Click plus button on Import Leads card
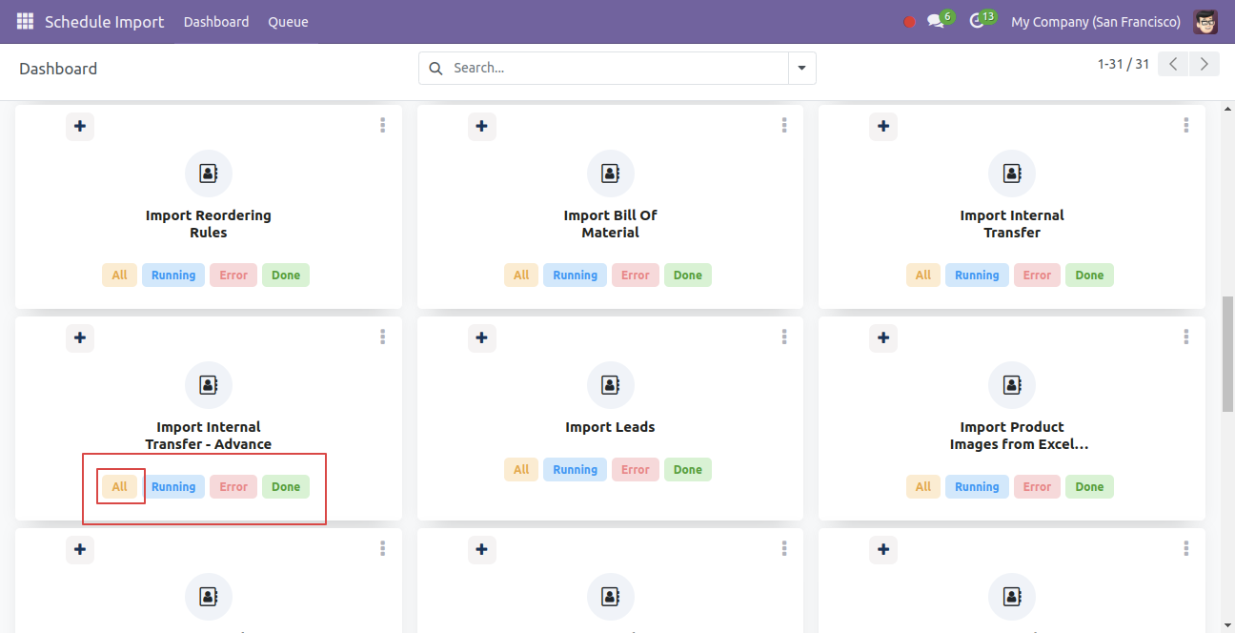Screen dimensions: 1235x633 [x=482, y=337]
